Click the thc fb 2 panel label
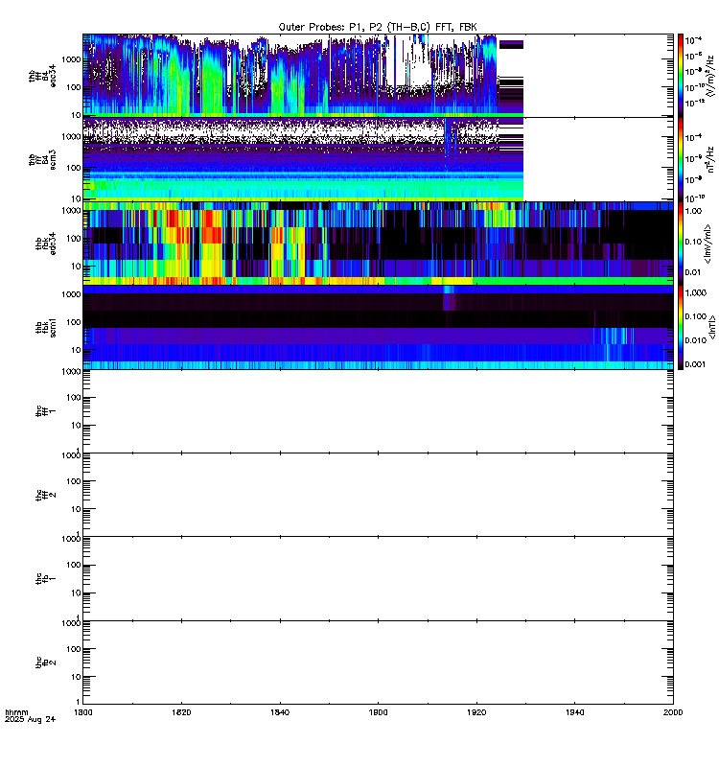Viewport: 719px width, 767px height. tap(46, 662)
